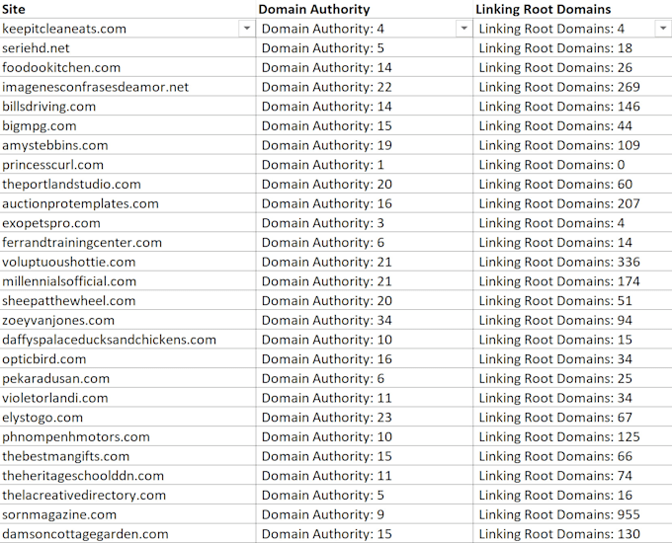Viewport: 672px width, 543px height.
Task: Click the Domain Authority: 23 cell
Action: pos(365,417)
